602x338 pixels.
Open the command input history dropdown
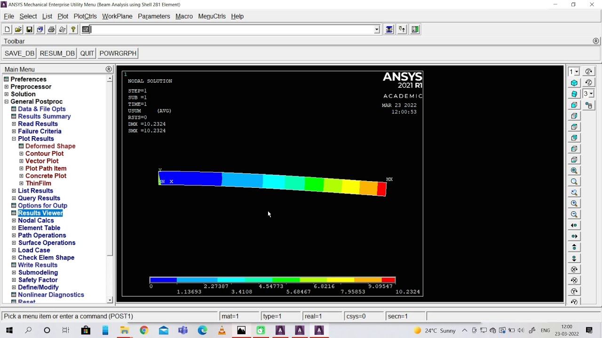click(x=377, y=30)
